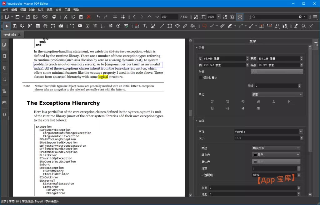Open the 单位 units dropdown
Viewport: 320px width, 205px height.
pyautogui.click(x=277, y=94)
